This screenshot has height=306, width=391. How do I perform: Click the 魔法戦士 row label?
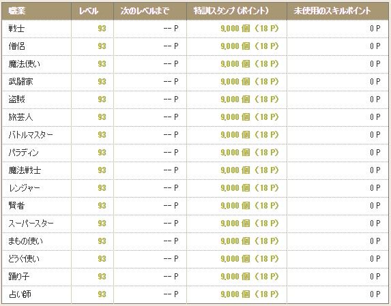[25, 170]
